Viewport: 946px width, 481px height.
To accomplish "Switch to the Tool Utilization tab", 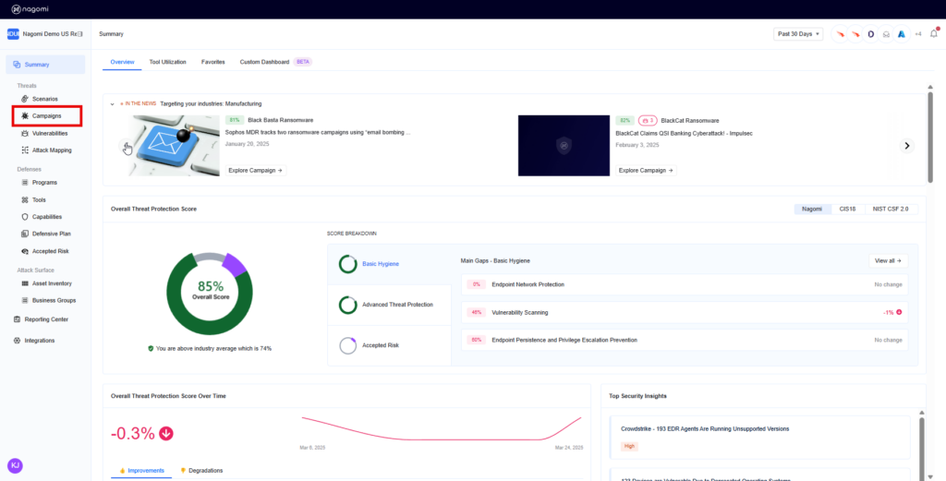I will click(x=168, y=62).
